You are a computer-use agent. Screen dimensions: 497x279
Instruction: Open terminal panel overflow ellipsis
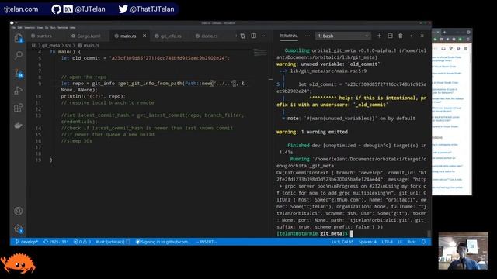coord(308,36)
